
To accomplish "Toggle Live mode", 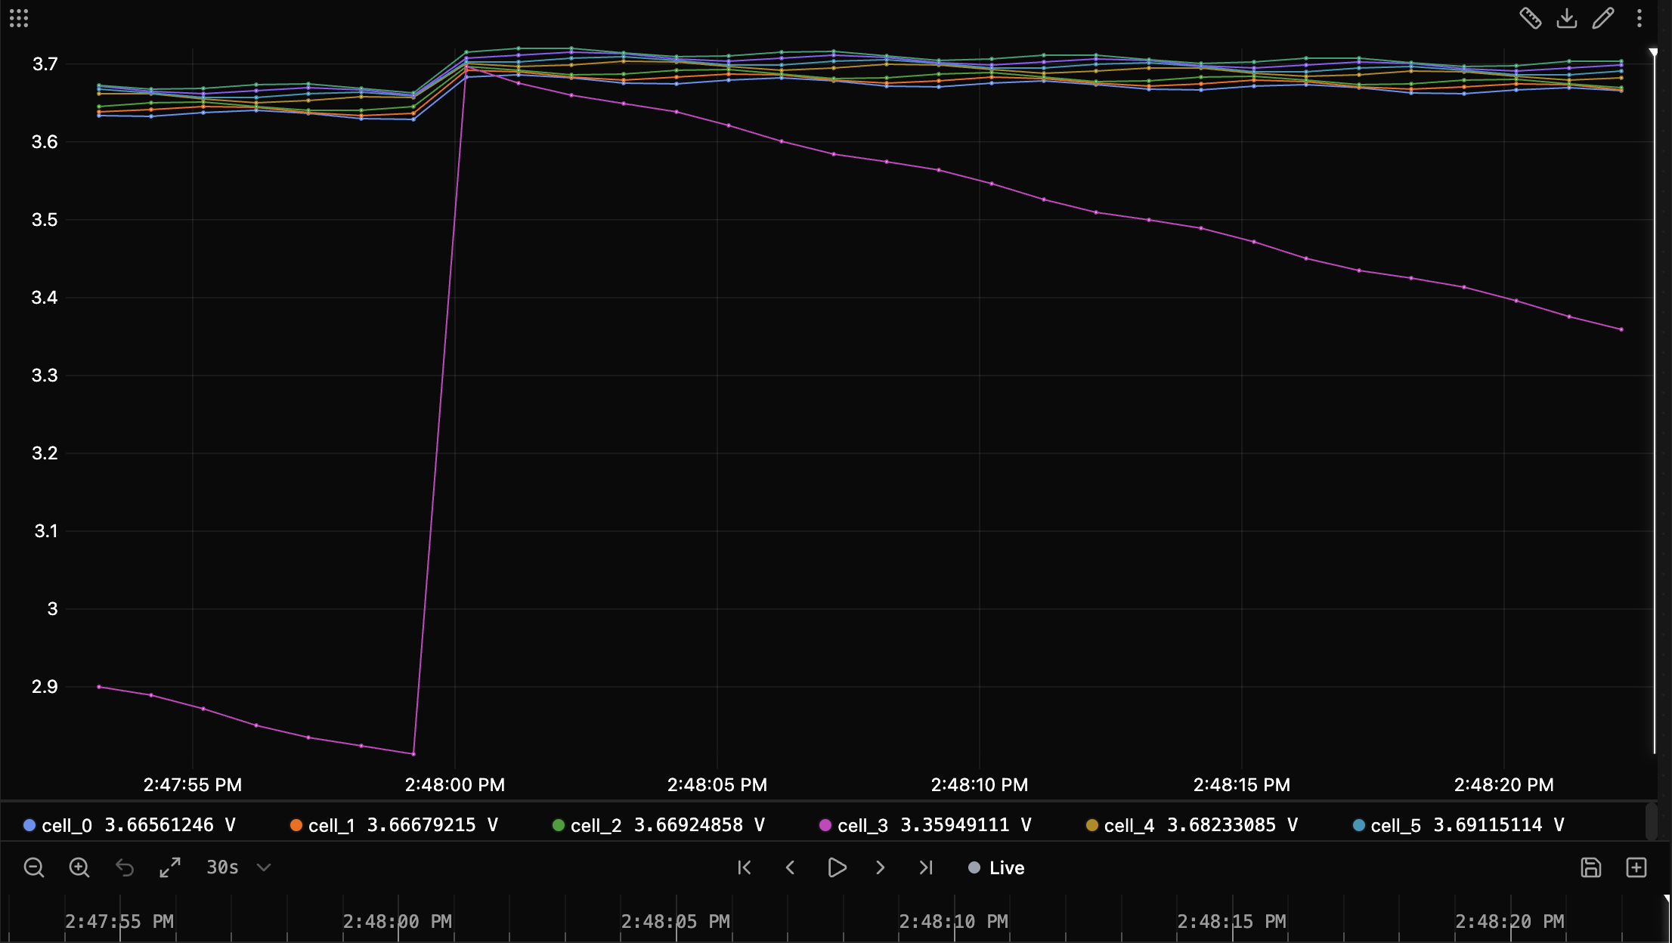I will point(996,867).
